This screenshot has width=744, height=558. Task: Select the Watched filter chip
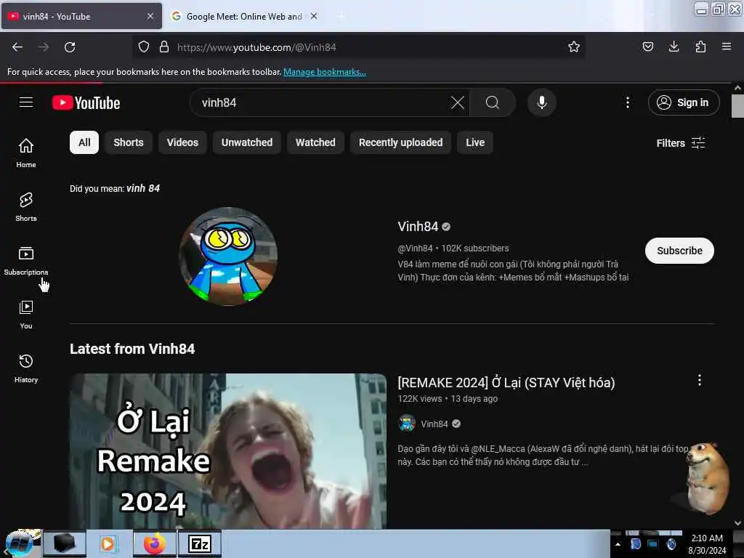[x=315, y=142]
